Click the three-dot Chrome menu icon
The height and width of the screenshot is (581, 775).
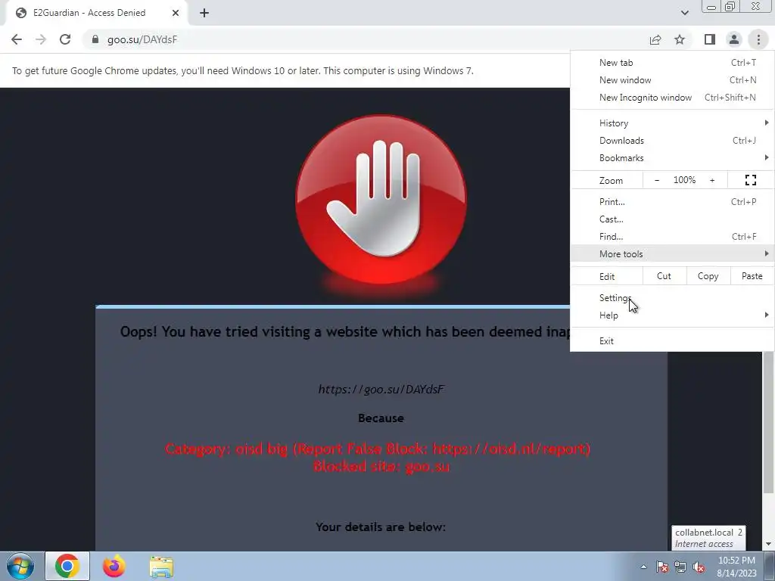coord(758,39)
